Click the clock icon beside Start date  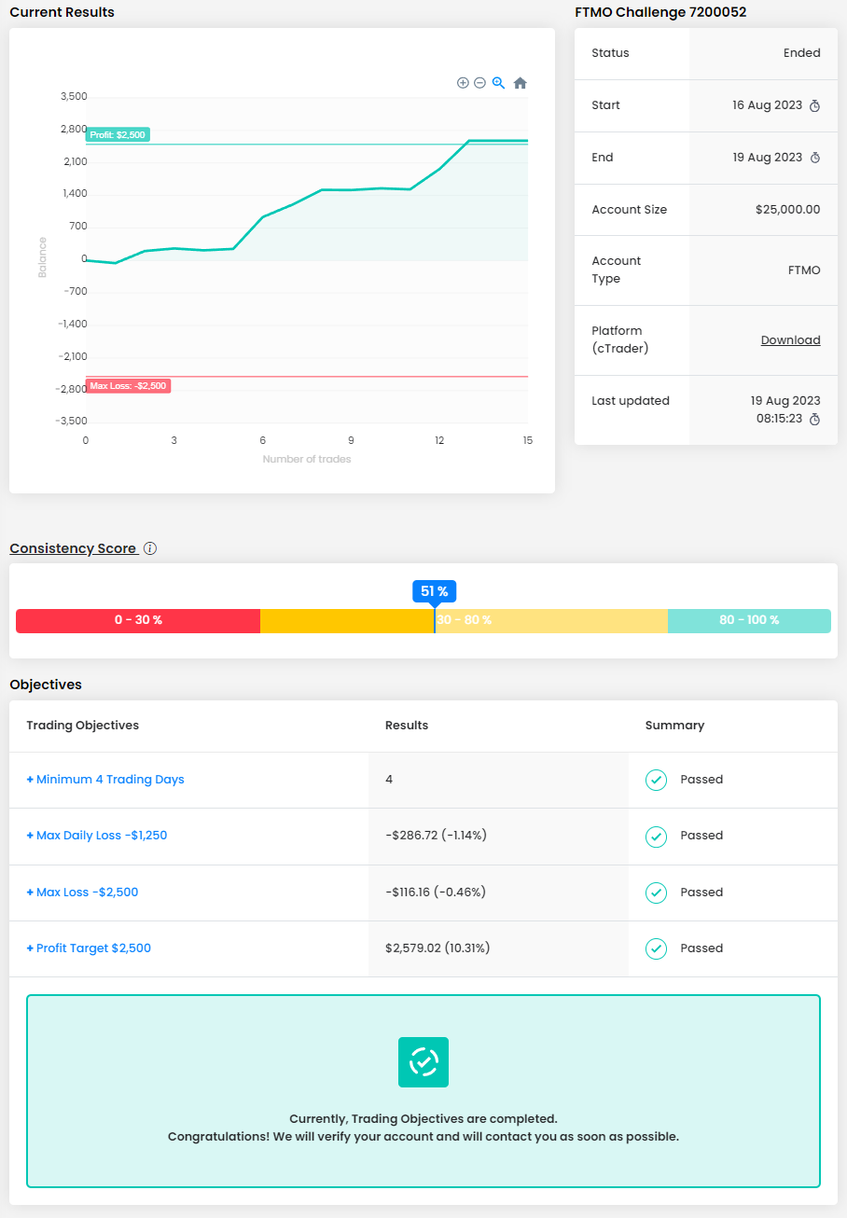pyautogui.click(x=814, y=105)
